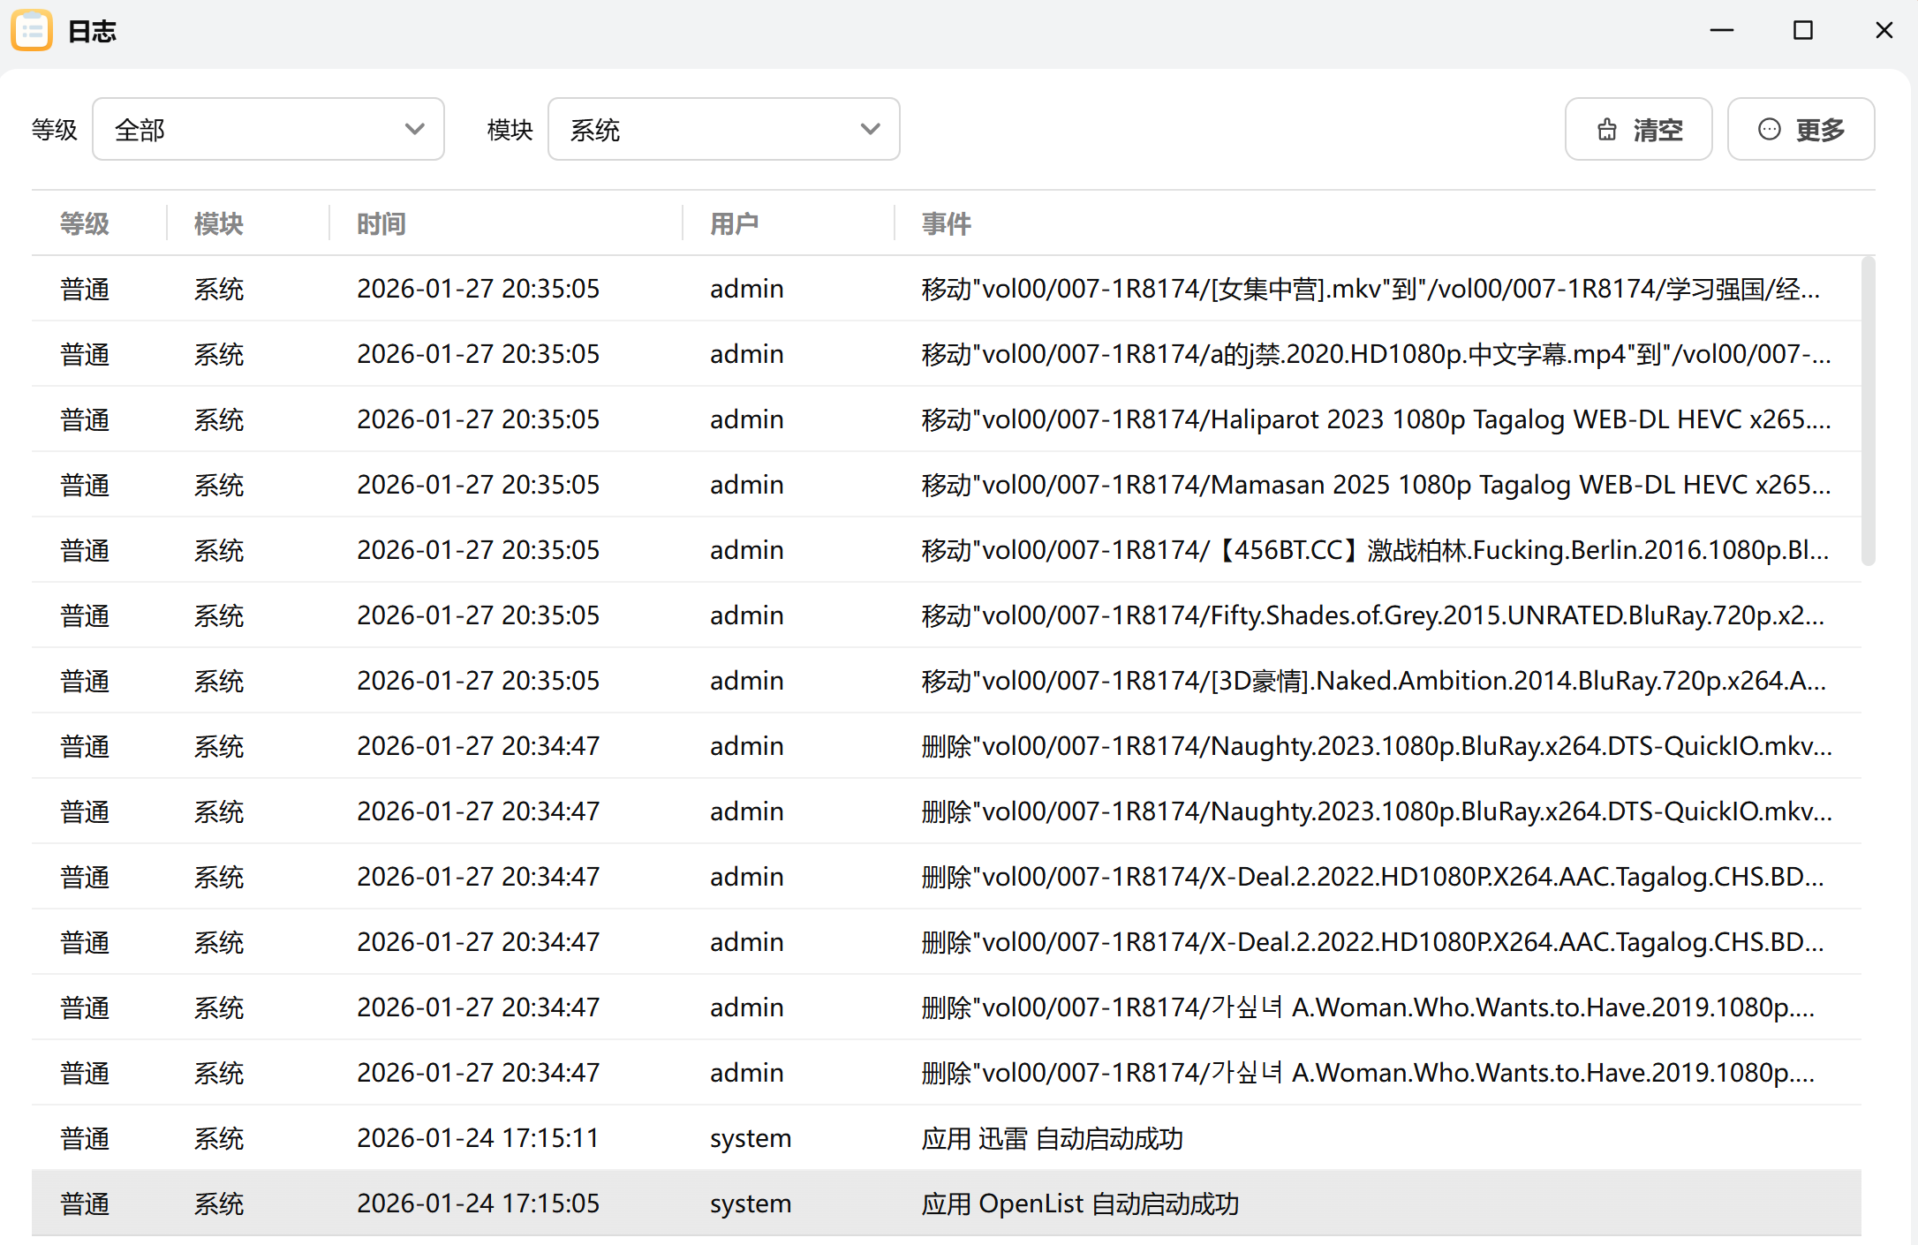Click the 用户 column header
1918x1245 pixels.
click(x=735, y=223)
